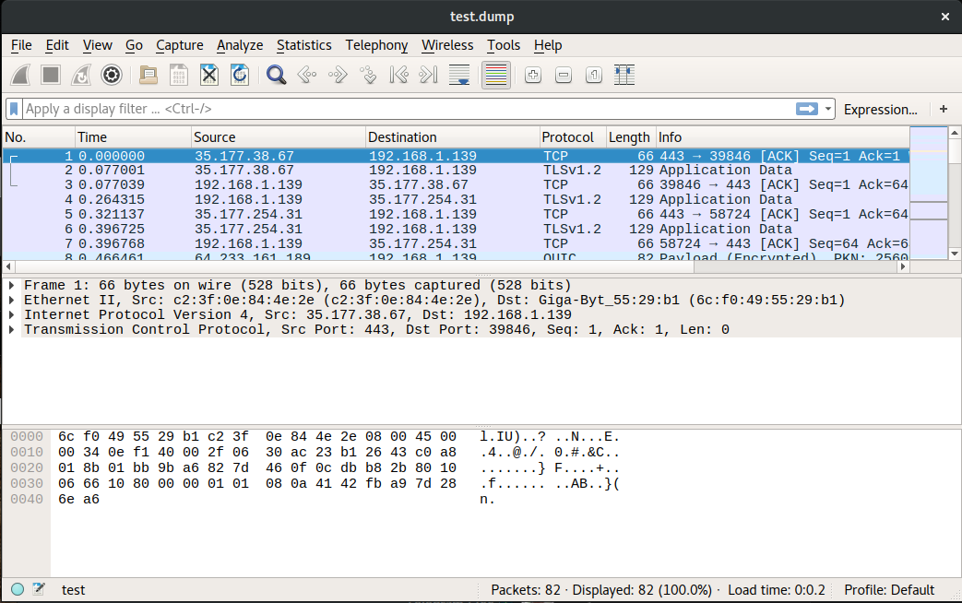Click the expert information status indicator

click(18, 589)
